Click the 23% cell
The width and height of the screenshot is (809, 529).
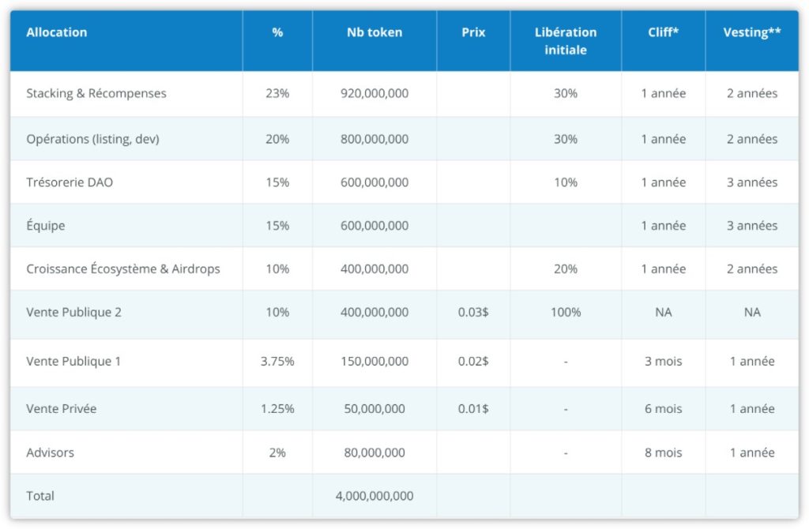pyautogui.click(x=277, y=93)
